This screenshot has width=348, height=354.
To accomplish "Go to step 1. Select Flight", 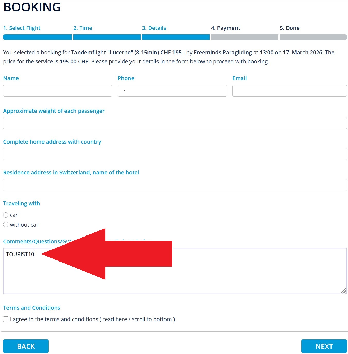I will coord(22,28).
